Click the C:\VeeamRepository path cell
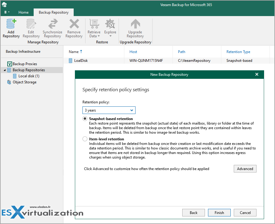The height and width of the screenshot is (224, 275). coord(194,61)
